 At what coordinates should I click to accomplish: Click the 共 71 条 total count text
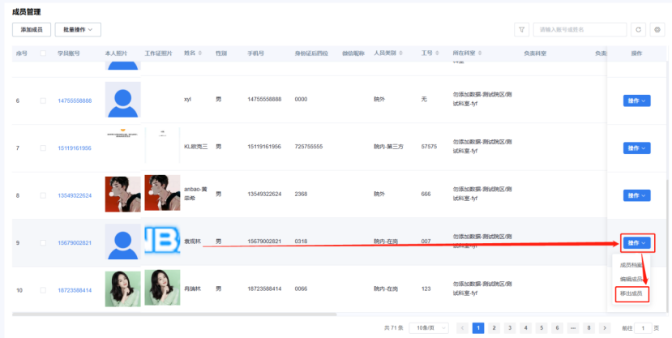point(393,328)
